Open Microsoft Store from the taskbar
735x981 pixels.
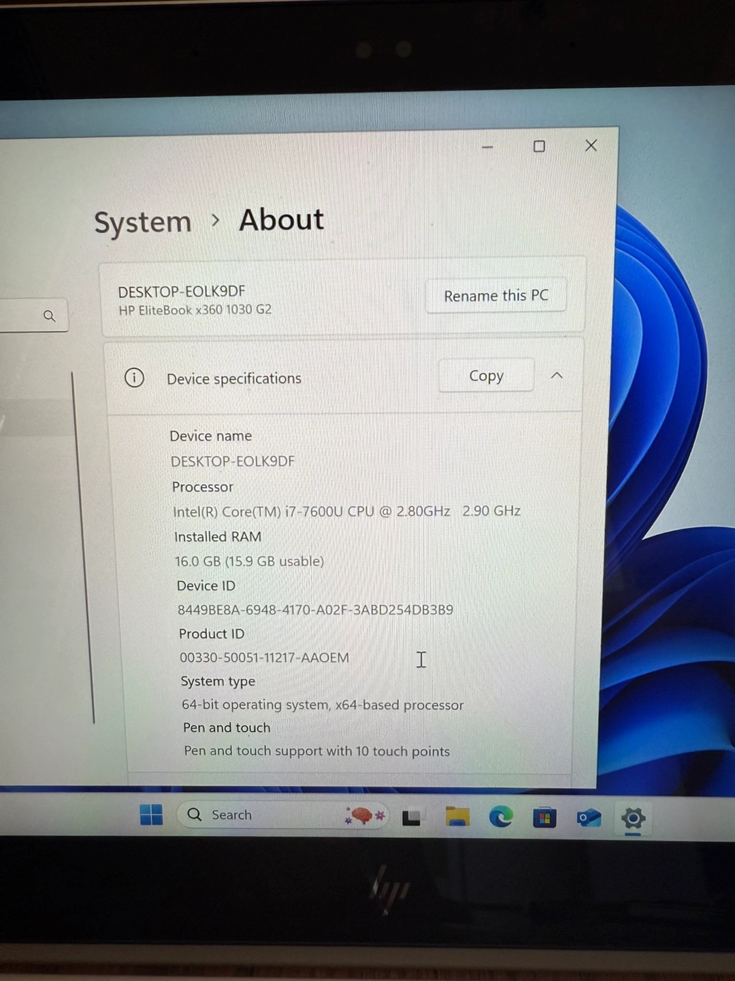pyautogui.click(x=544, y=817)
